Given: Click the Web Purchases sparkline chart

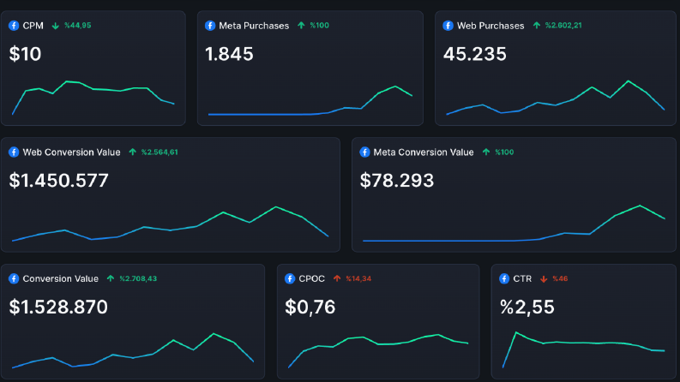Looking at the screenshot, I should point(556,98).
